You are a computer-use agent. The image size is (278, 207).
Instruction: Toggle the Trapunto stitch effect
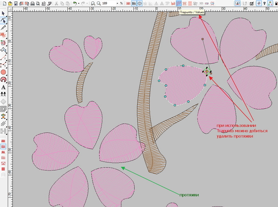pos(179,3)
